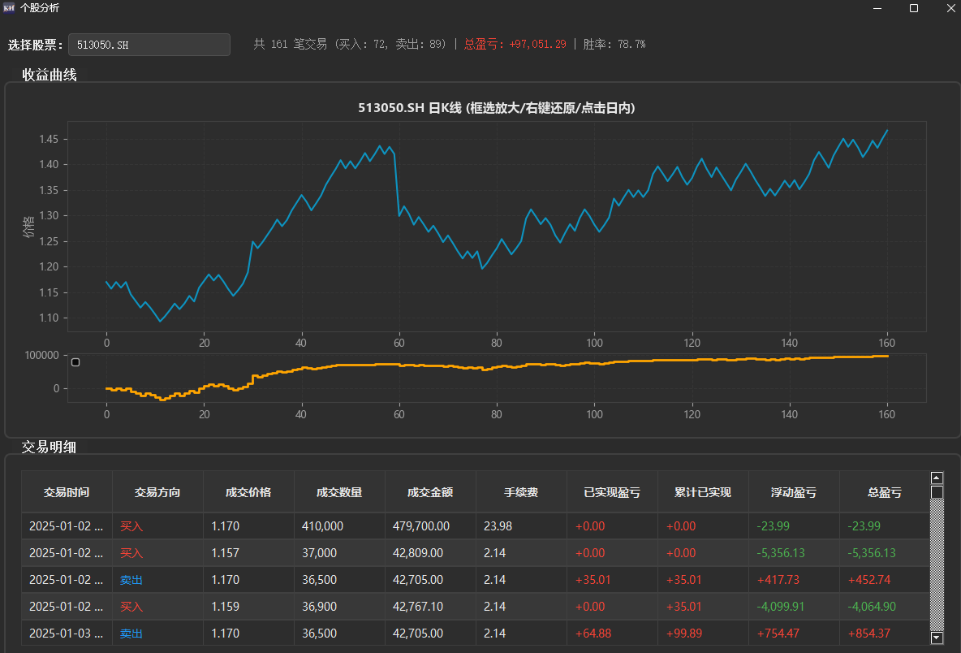Click the stock code input showing 513050.SH
This screenshot has height=653, width=961.
click(149, 45)
